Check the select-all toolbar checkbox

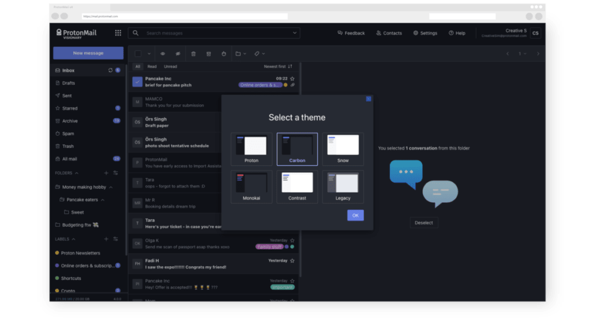tap(138, 53)
